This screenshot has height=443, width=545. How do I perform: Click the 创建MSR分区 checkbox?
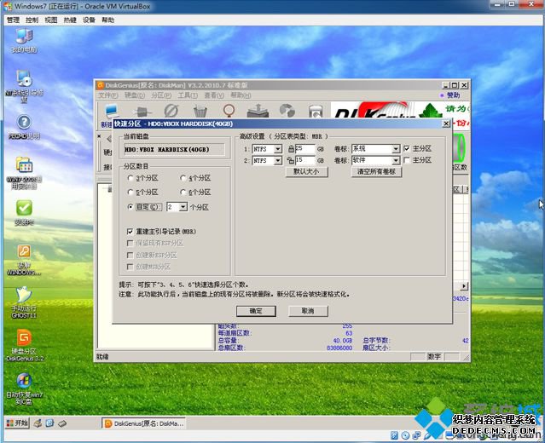click(130, 267)
